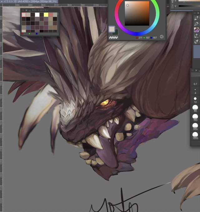This screenshot has width=200, height=212.
Task: Pick the cream swatch in the bottom history row
Action: [24, 31]
